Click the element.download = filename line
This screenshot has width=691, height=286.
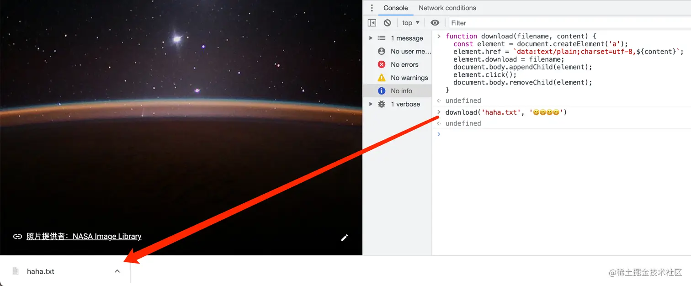click(x=509, y=59)
